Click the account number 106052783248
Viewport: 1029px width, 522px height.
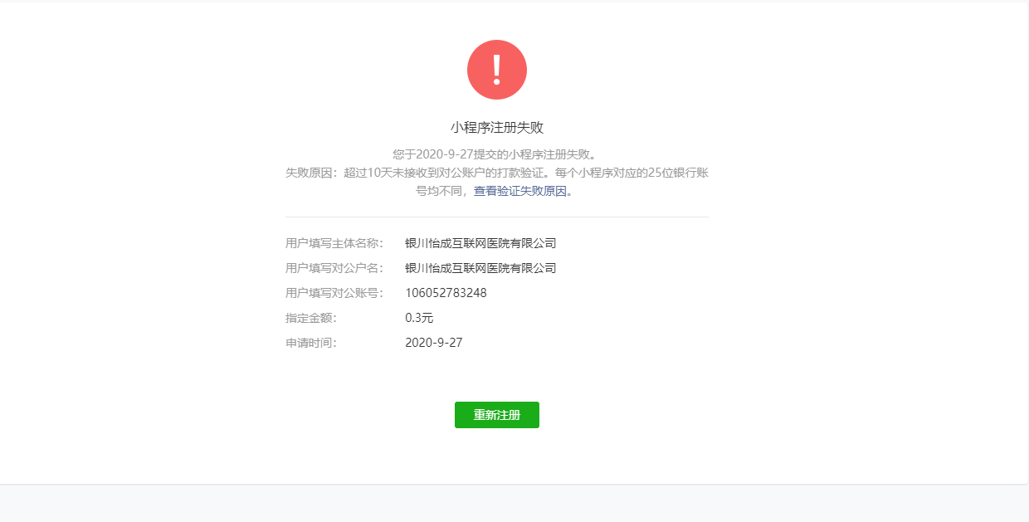[x=446, y=293]
